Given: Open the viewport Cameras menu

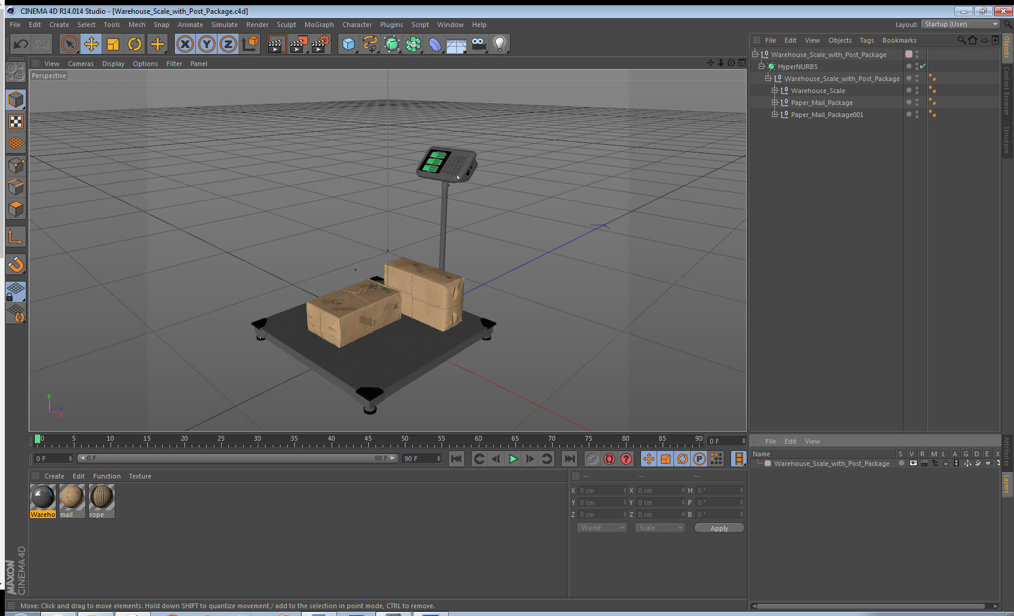Looking at the screenshot, I should (80, 64).
